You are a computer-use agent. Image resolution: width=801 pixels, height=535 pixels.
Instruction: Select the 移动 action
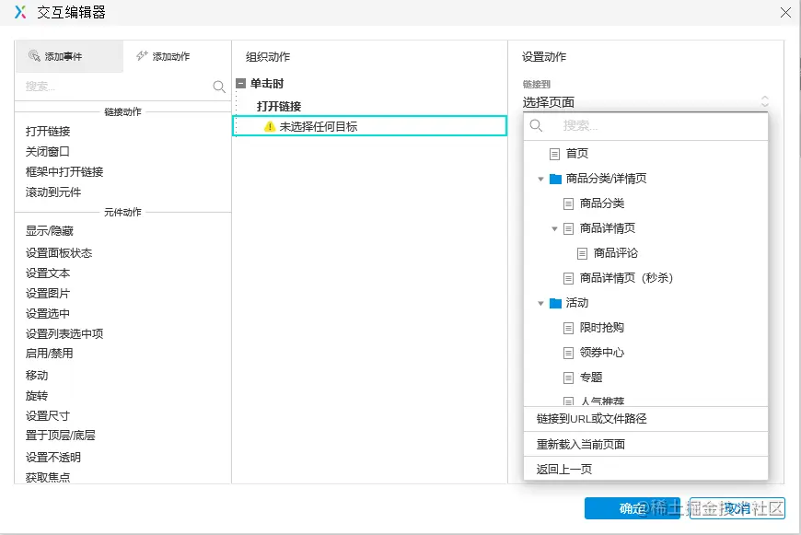pos(37,376)
